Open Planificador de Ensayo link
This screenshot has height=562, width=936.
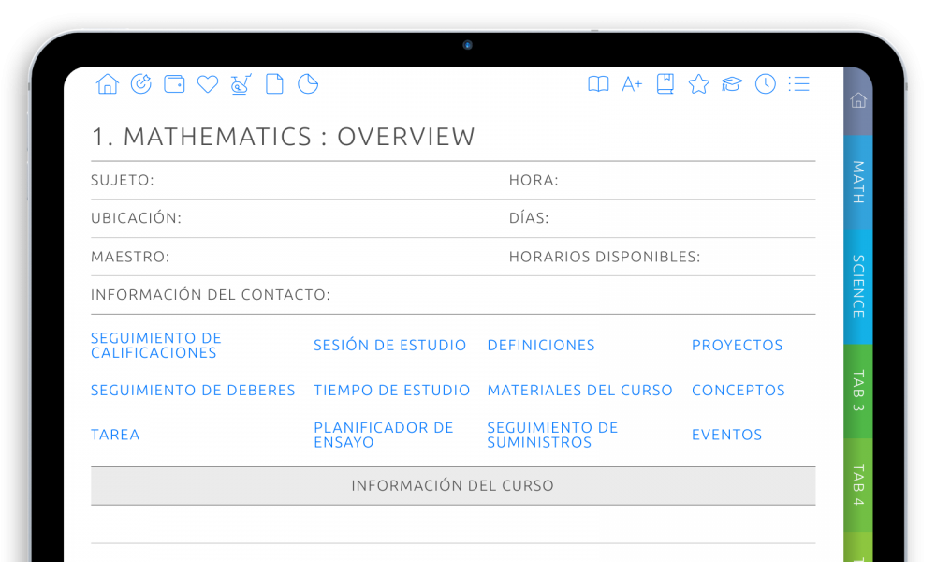pos(384,435)
